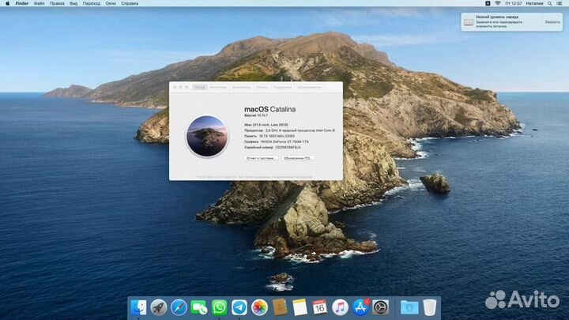Open the Finder application menu
This screenshot has height=320, width=569.
pyautogui.click(x=22, y=3)
